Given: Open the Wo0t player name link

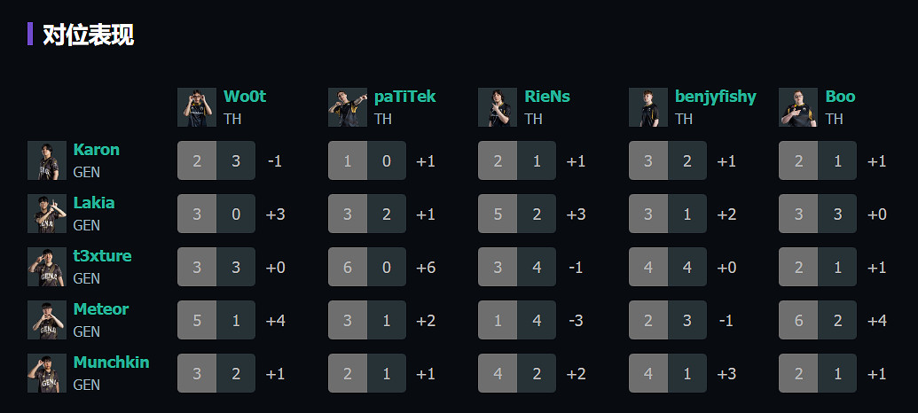Looking at the screenshot, I should pyautogui.click(x=245, y=97).
